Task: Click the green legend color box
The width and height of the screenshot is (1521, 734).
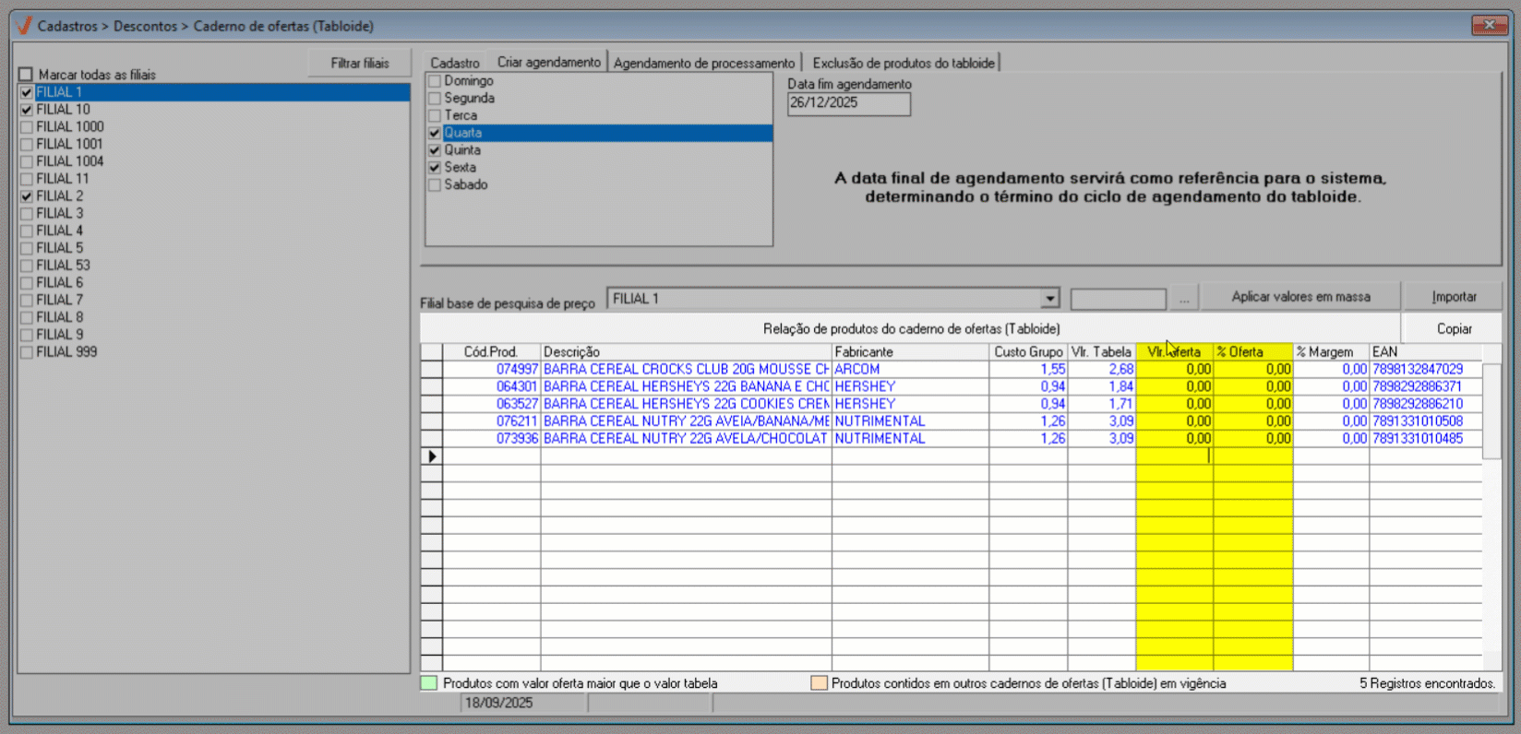Action: [429, 683]
